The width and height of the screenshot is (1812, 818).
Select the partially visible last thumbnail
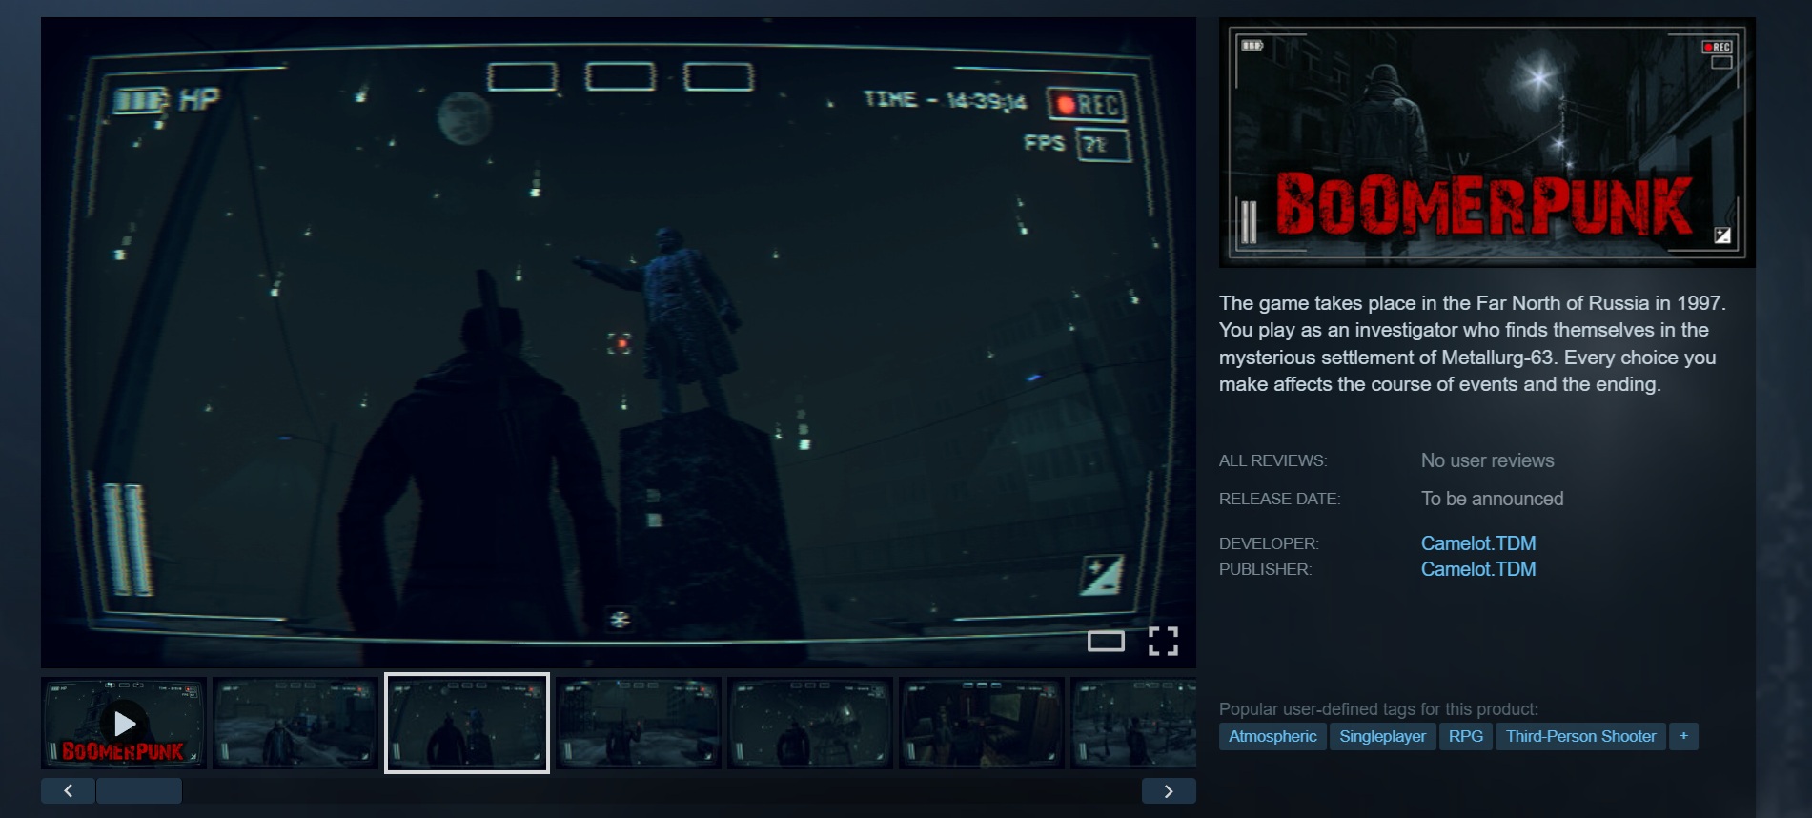click(x=1133, y=723)
